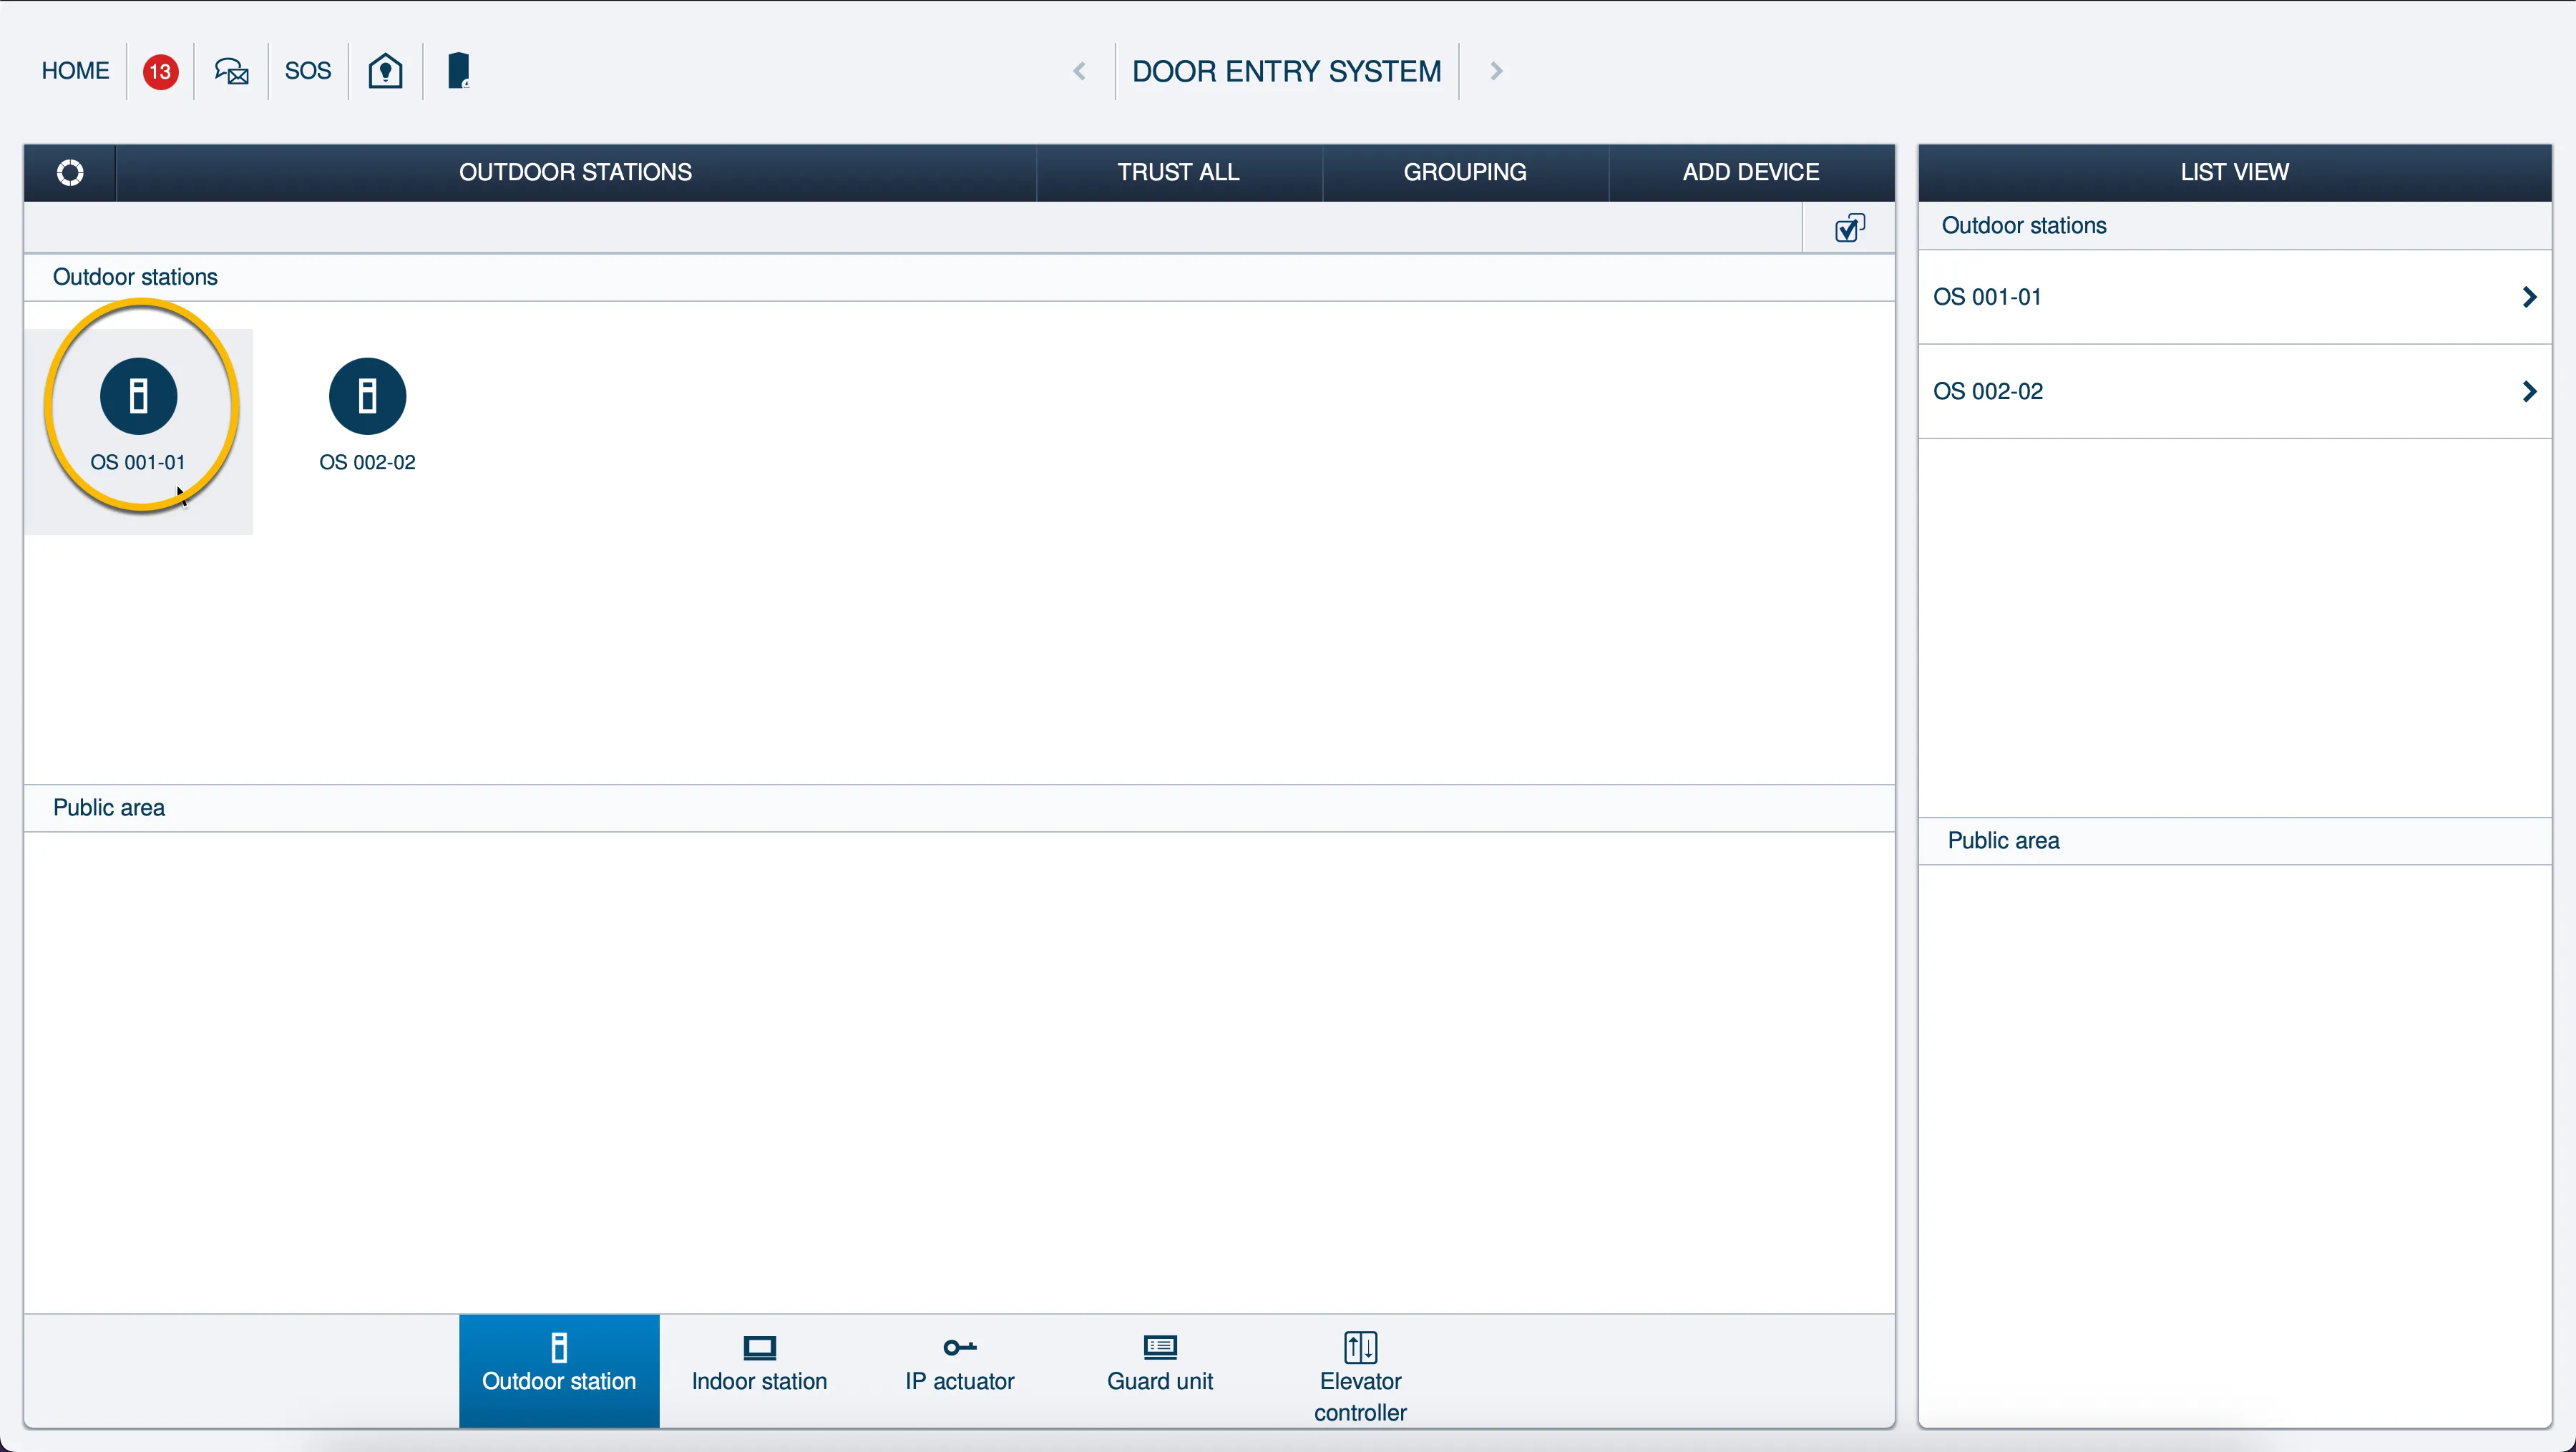The image size is (2576, 1452).
Task: Go to next section with right arrow
Action: click(x=1496, y=71)
